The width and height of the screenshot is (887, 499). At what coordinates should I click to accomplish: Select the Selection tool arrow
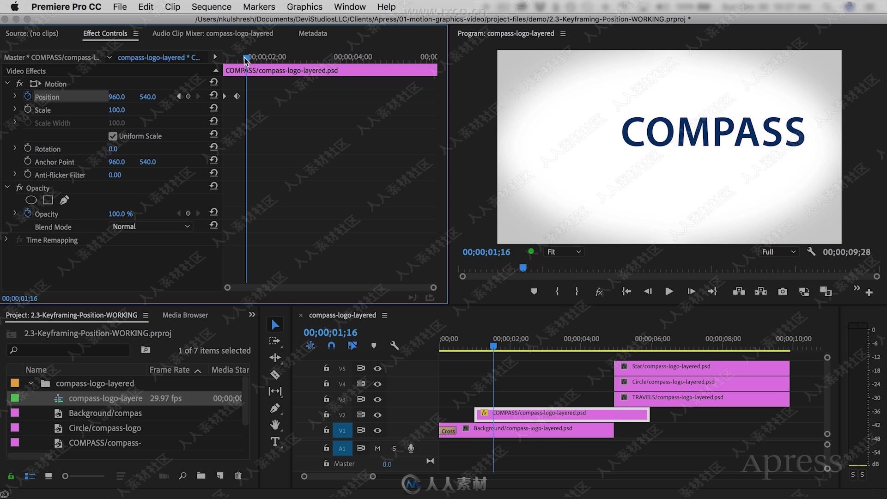point(275,325)
